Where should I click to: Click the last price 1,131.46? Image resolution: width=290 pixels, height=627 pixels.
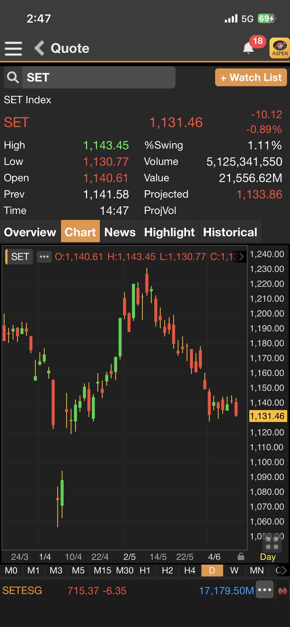[176, 122]
